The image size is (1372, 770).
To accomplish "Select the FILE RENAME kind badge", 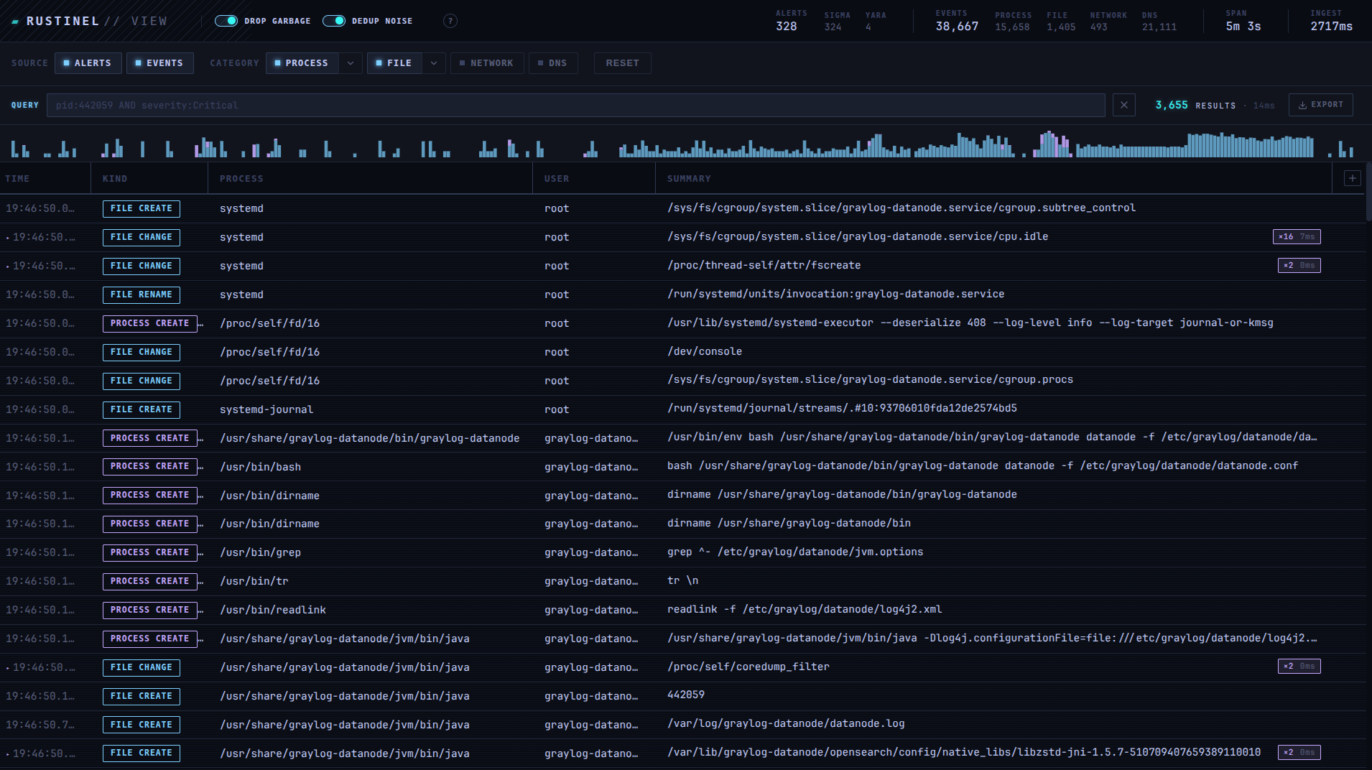I will pos(141,294).
